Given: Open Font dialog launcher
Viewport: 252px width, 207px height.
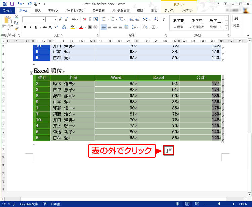Looking at the screenshot, I should 97,36.
